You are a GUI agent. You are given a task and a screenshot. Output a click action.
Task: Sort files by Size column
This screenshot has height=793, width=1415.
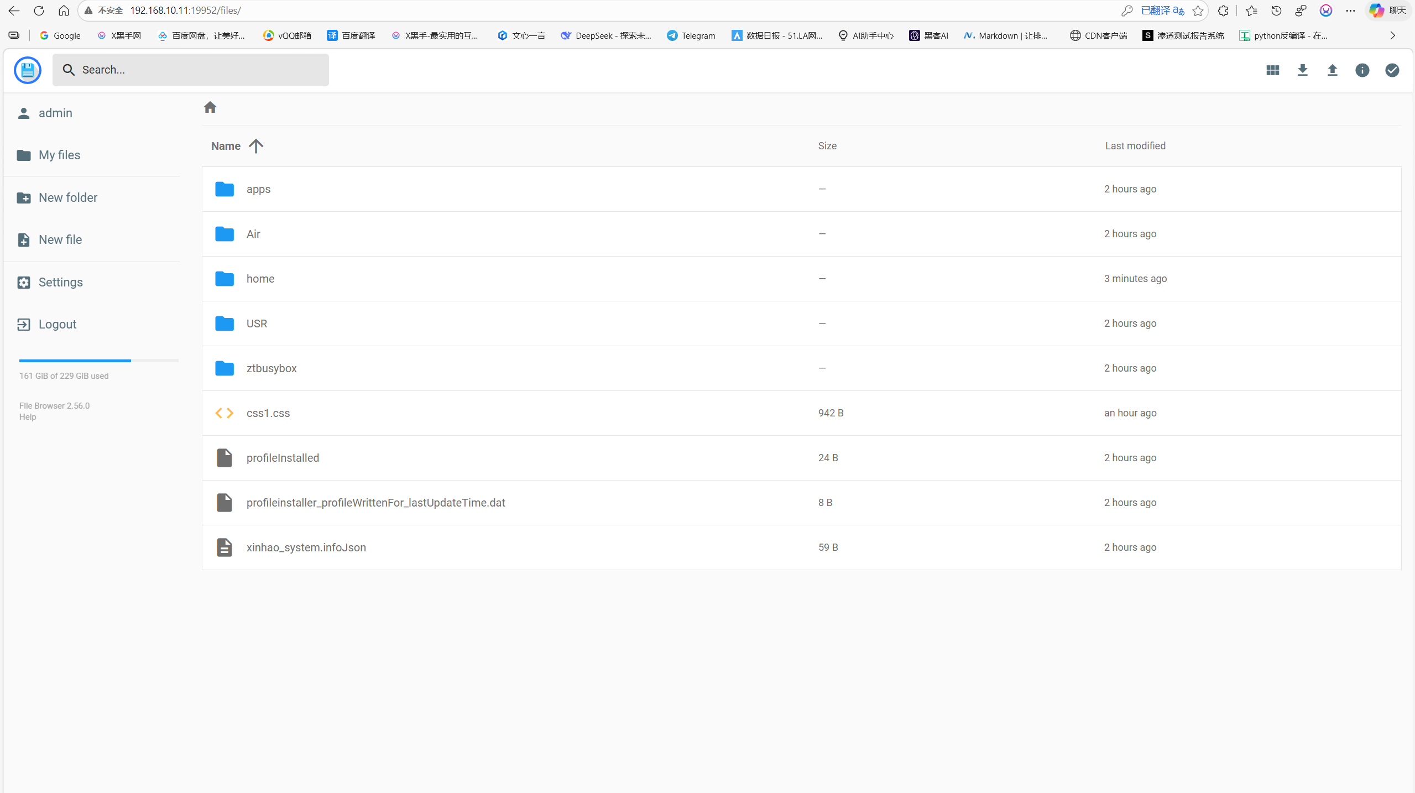click(x=827, y=146)
